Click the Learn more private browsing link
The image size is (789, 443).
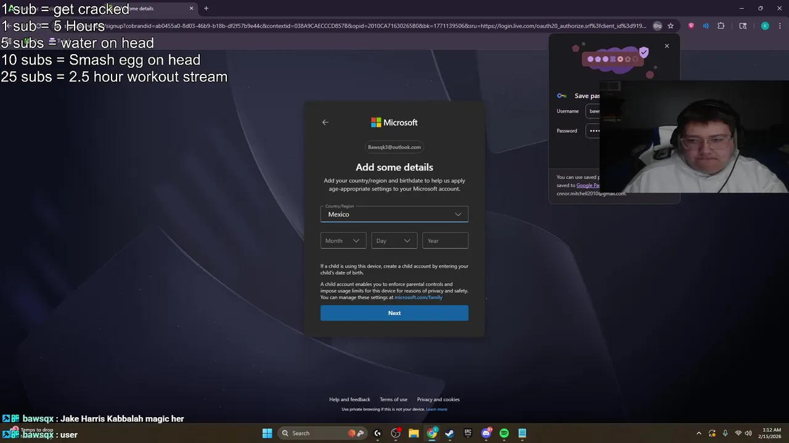pos(436,409)
